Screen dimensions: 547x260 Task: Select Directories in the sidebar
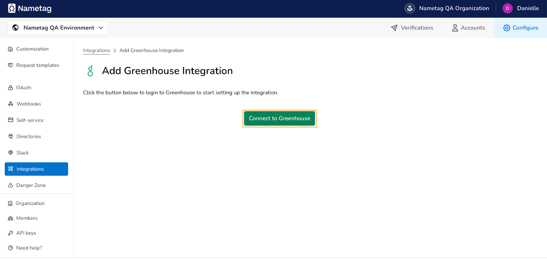[29, 136]
